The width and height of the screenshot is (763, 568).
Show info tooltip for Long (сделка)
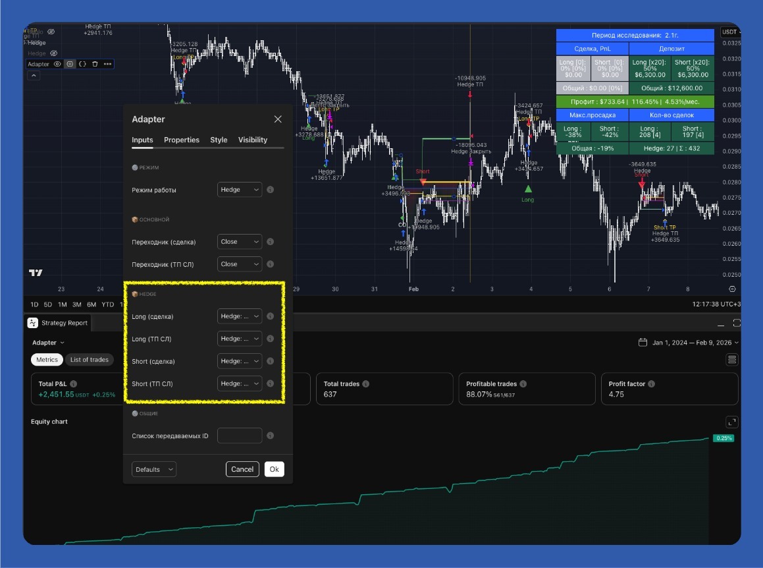(x=270, y=316)
